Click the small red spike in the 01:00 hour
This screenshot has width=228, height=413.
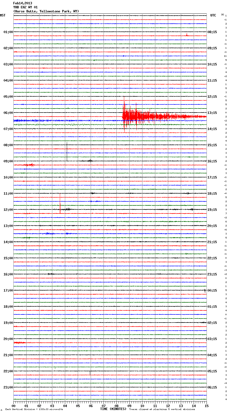tap(187, 34)
